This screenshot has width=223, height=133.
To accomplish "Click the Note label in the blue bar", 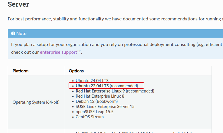I will tap(21, 34).
